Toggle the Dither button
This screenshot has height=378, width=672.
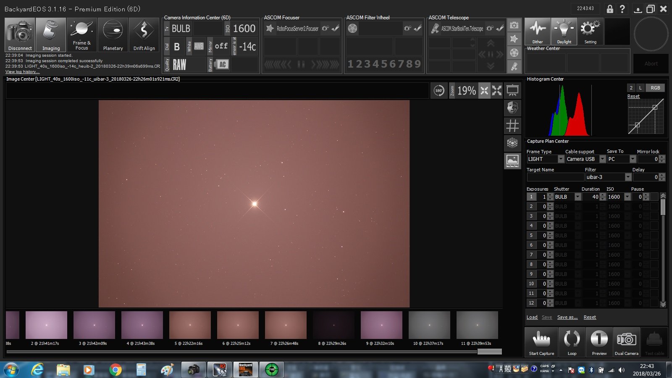(x=537, y=31)
